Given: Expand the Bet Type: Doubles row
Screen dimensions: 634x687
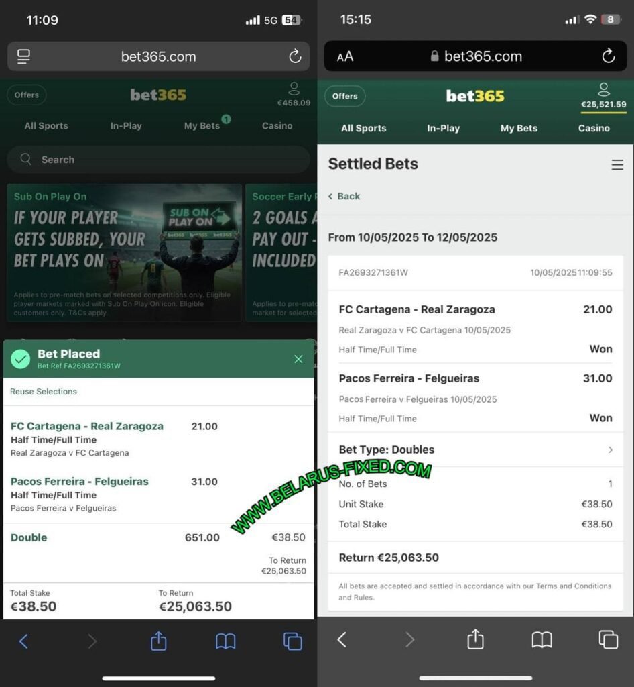Looking at the screenshot, I should point(475,450).
